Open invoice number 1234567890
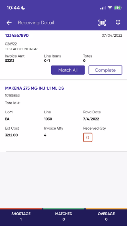 [x=17, y=35]
